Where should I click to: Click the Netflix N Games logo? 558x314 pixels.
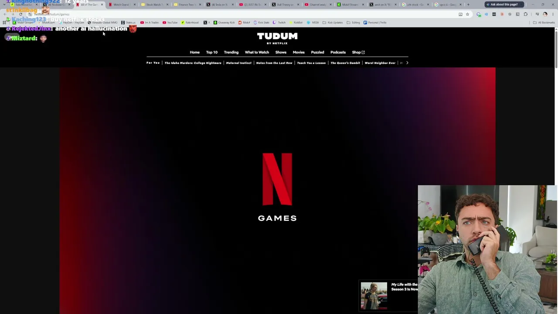[277, 187]
